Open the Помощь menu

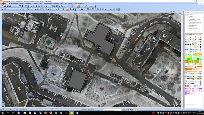(81, 4)
